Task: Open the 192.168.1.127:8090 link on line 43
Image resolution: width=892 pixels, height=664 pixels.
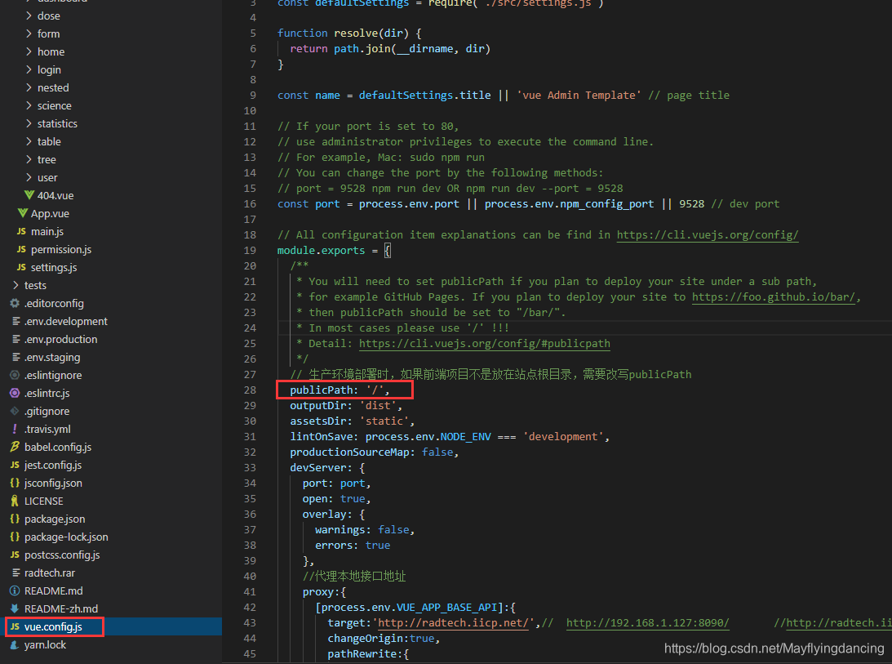Action: click(647, 623)
